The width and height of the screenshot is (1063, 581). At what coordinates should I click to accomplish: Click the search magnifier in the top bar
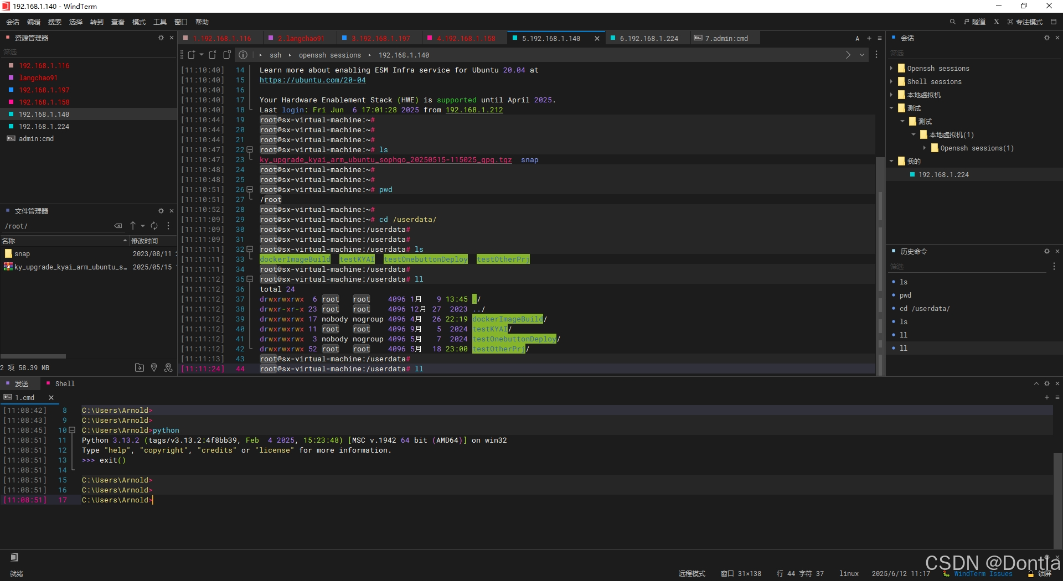point(953,22)
